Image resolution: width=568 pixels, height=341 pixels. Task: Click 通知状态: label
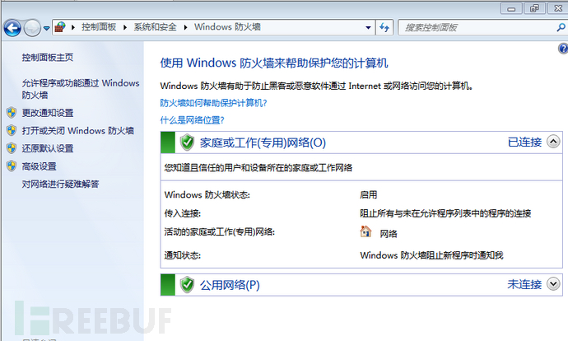182,255
